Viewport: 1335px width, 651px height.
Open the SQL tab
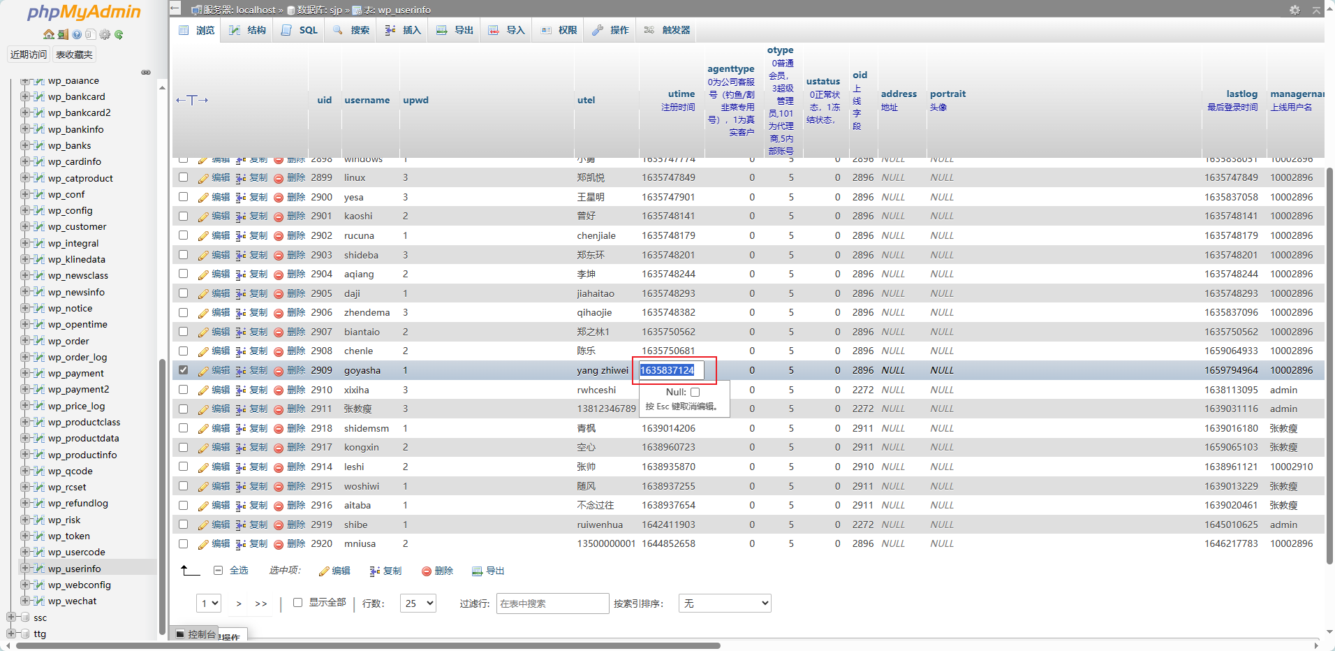click(x=300, y=30)
